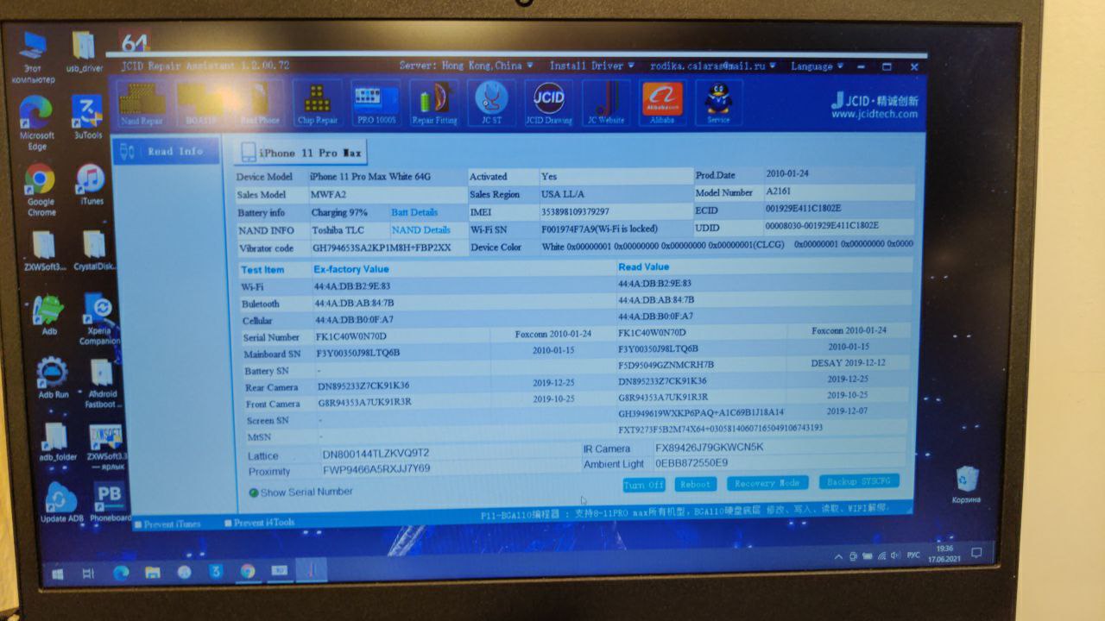Open the recycle bin Корзина
1105x621 pixels.
(x=966, y=486)
